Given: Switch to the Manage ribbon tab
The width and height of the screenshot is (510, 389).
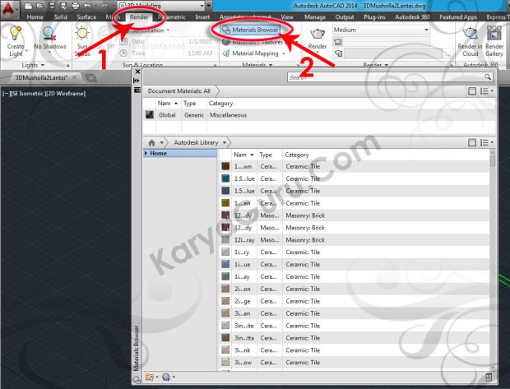Looking at the screenshot, I should [x=315, y=17].
